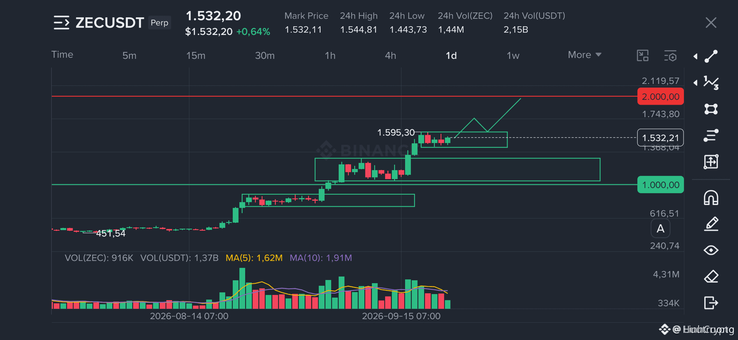Hide all drawings with eye icon
The height and width of the screenshot is (340, 738).
(x=711, y=250)
